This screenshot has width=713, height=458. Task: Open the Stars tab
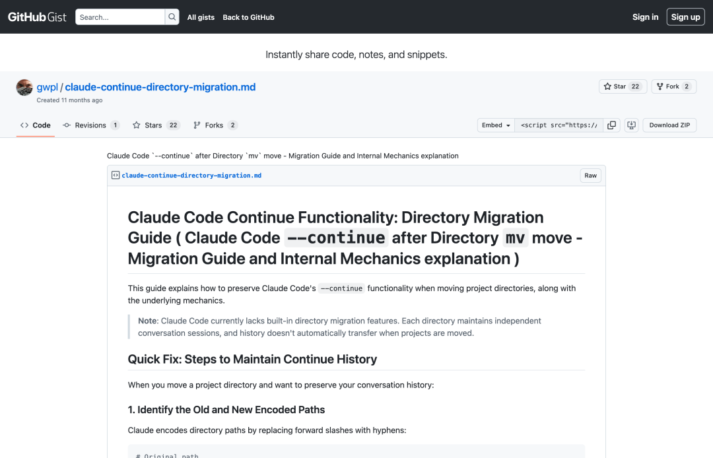[156, 125]
